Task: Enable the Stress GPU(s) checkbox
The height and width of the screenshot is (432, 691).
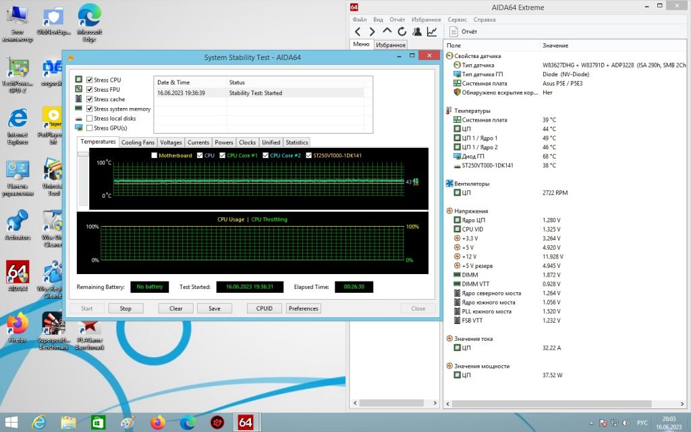Action: [90, 128]
